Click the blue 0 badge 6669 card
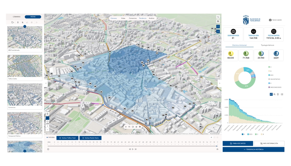This screenshot has height=166, width=291. click(x=276, y=55)
